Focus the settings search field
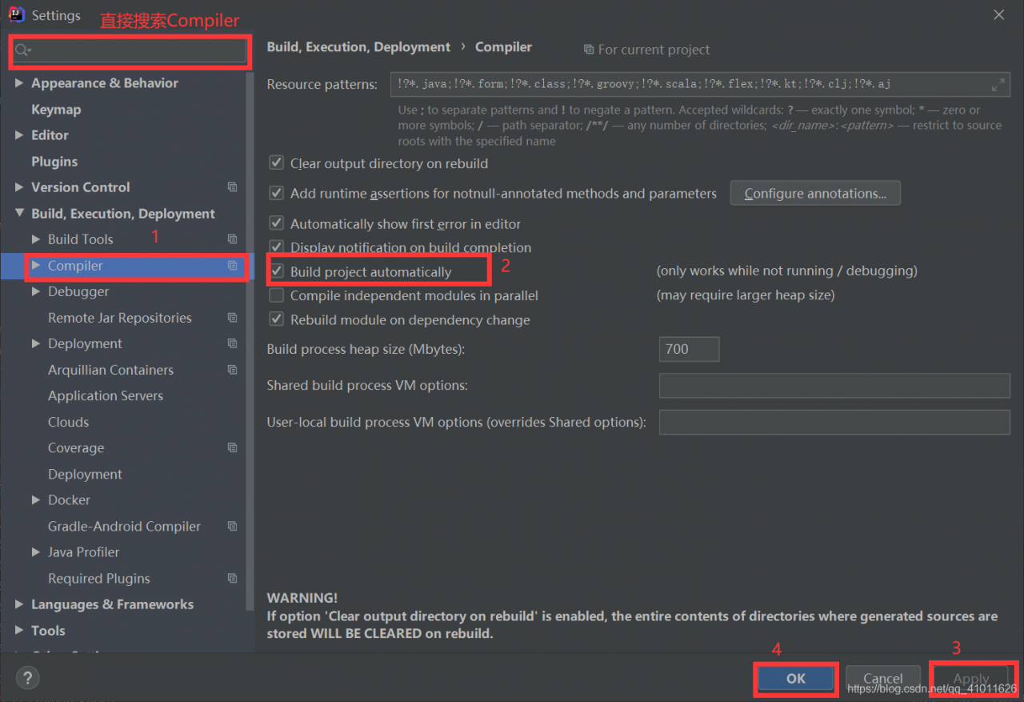1024x702 pixels. click(130, 50)
